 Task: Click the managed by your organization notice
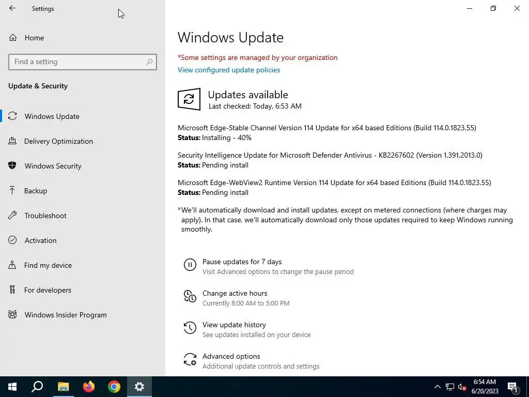tap(257, 57)
